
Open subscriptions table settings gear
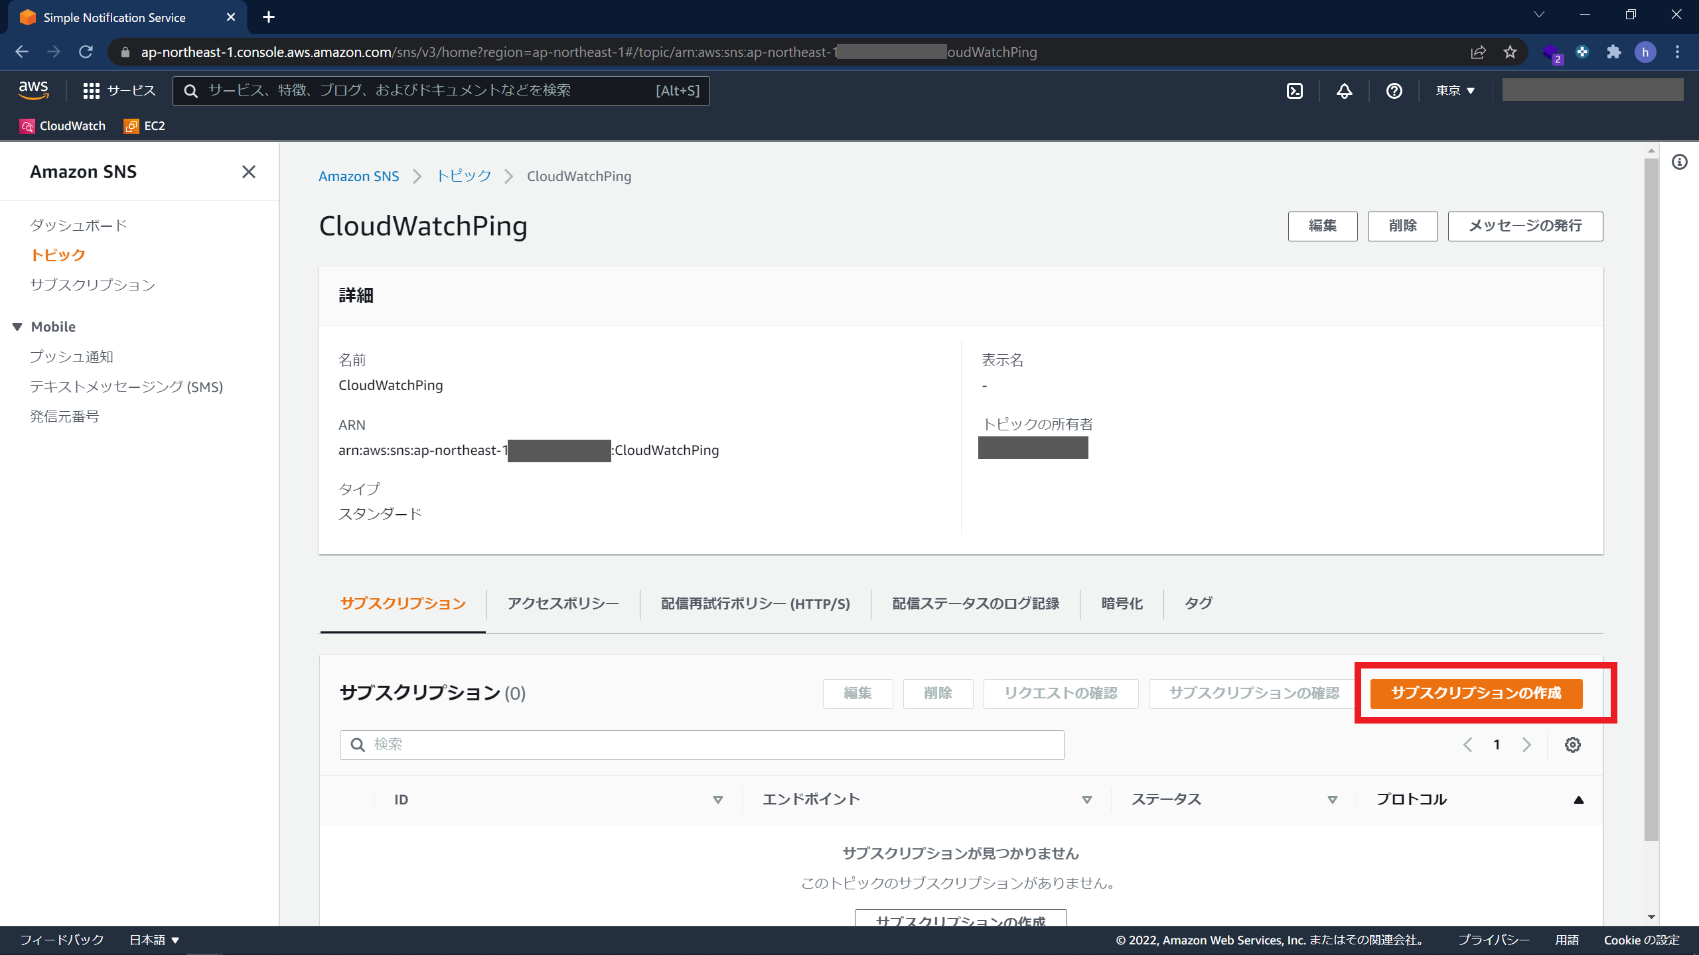tap(1572, 745)
